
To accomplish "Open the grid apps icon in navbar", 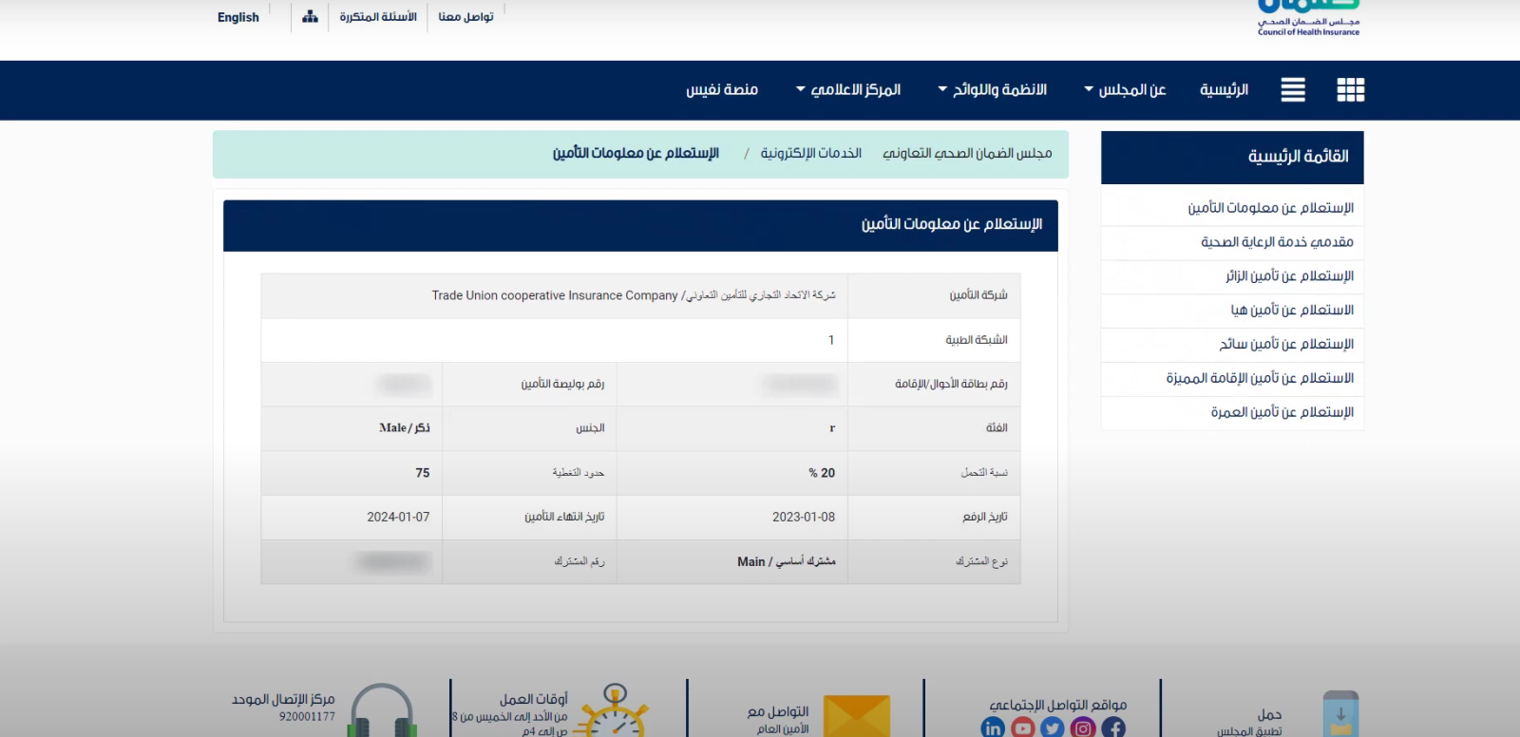I will click(1350, 90).
